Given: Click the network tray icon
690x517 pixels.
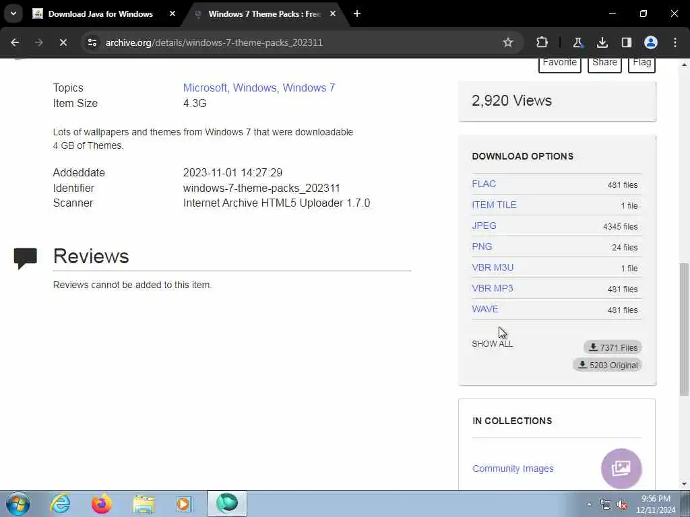Looking at the screenshot, I should [x=606, y=505].
